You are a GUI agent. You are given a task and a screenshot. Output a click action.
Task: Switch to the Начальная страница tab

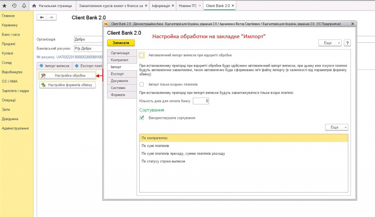click(53, 6)
